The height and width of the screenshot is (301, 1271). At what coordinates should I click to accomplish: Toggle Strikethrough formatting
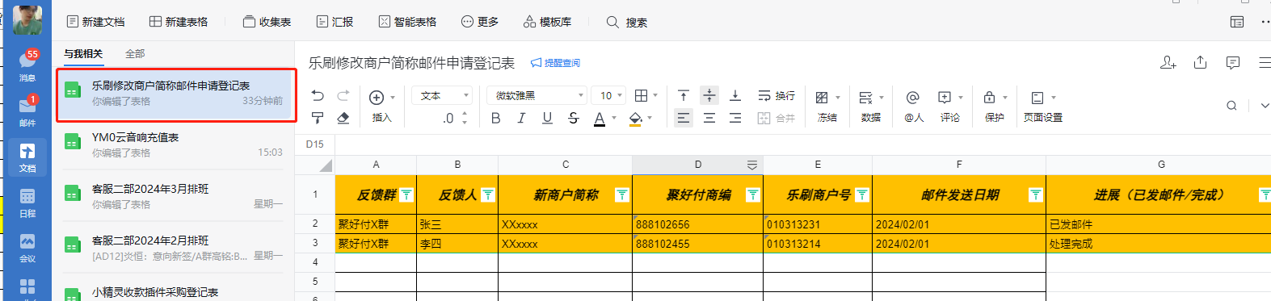point(574,118)
